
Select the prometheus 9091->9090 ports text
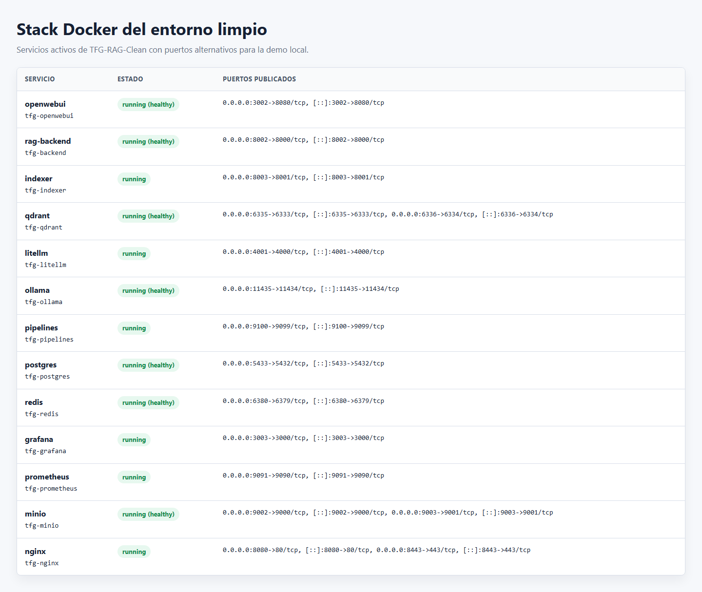click(303, 476)
